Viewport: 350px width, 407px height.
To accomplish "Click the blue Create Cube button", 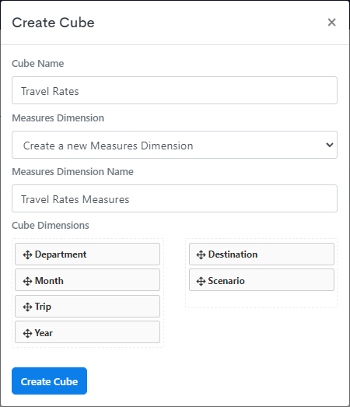I will coord(49,381).
